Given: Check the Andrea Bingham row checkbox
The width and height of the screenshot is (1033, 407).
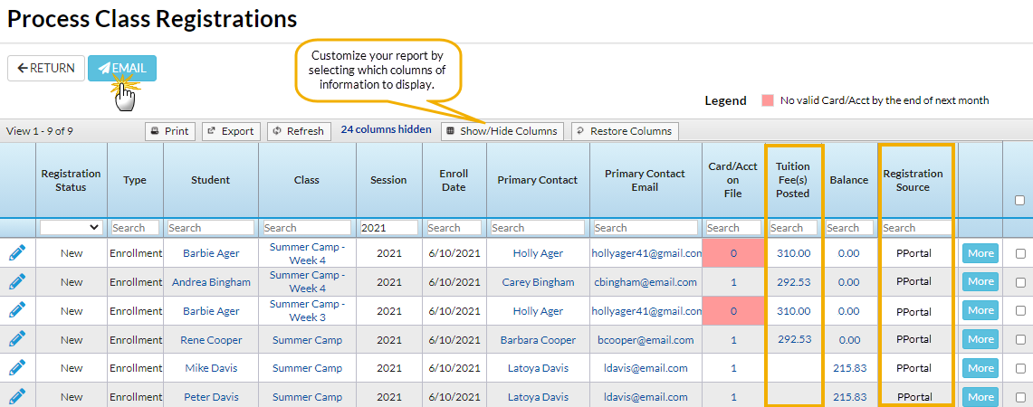Looking at the screenshot, I should click(1019, 282).
